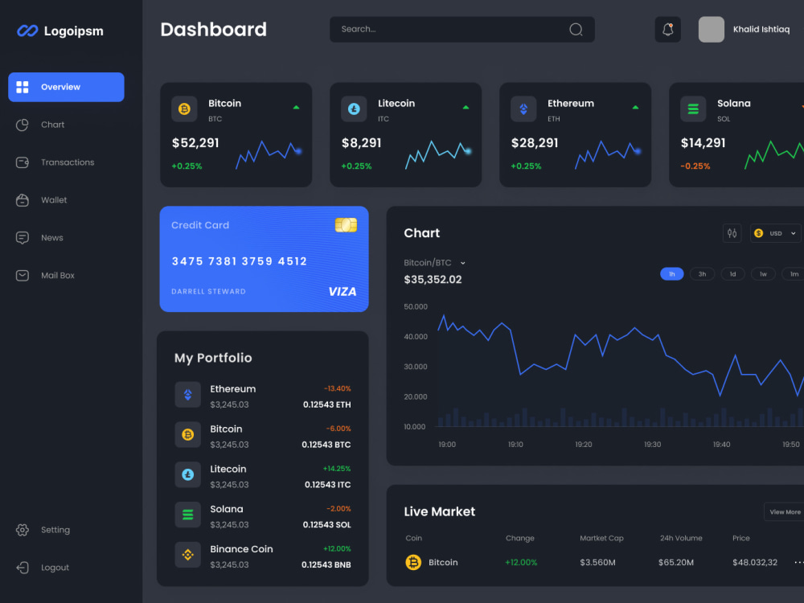Click the user avatar thumbnail
Viewport: 804px width, 603px height.
(712, 29)
